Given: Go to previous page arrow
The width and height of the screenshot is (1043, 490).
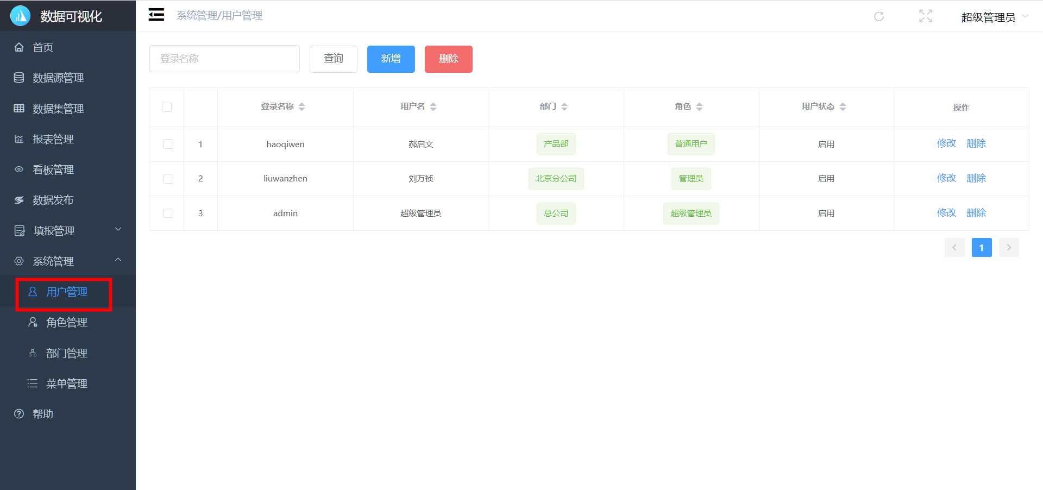Looking at the screenshot, I should pyautogui.click(x=954, y=248).
